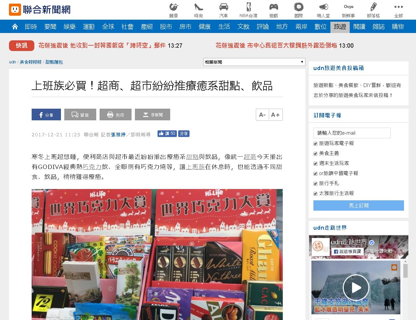Open udn走跳世界 page avatar thumbnail
The height and width of the screenshot is (320, 416).
tap(321, 247)
